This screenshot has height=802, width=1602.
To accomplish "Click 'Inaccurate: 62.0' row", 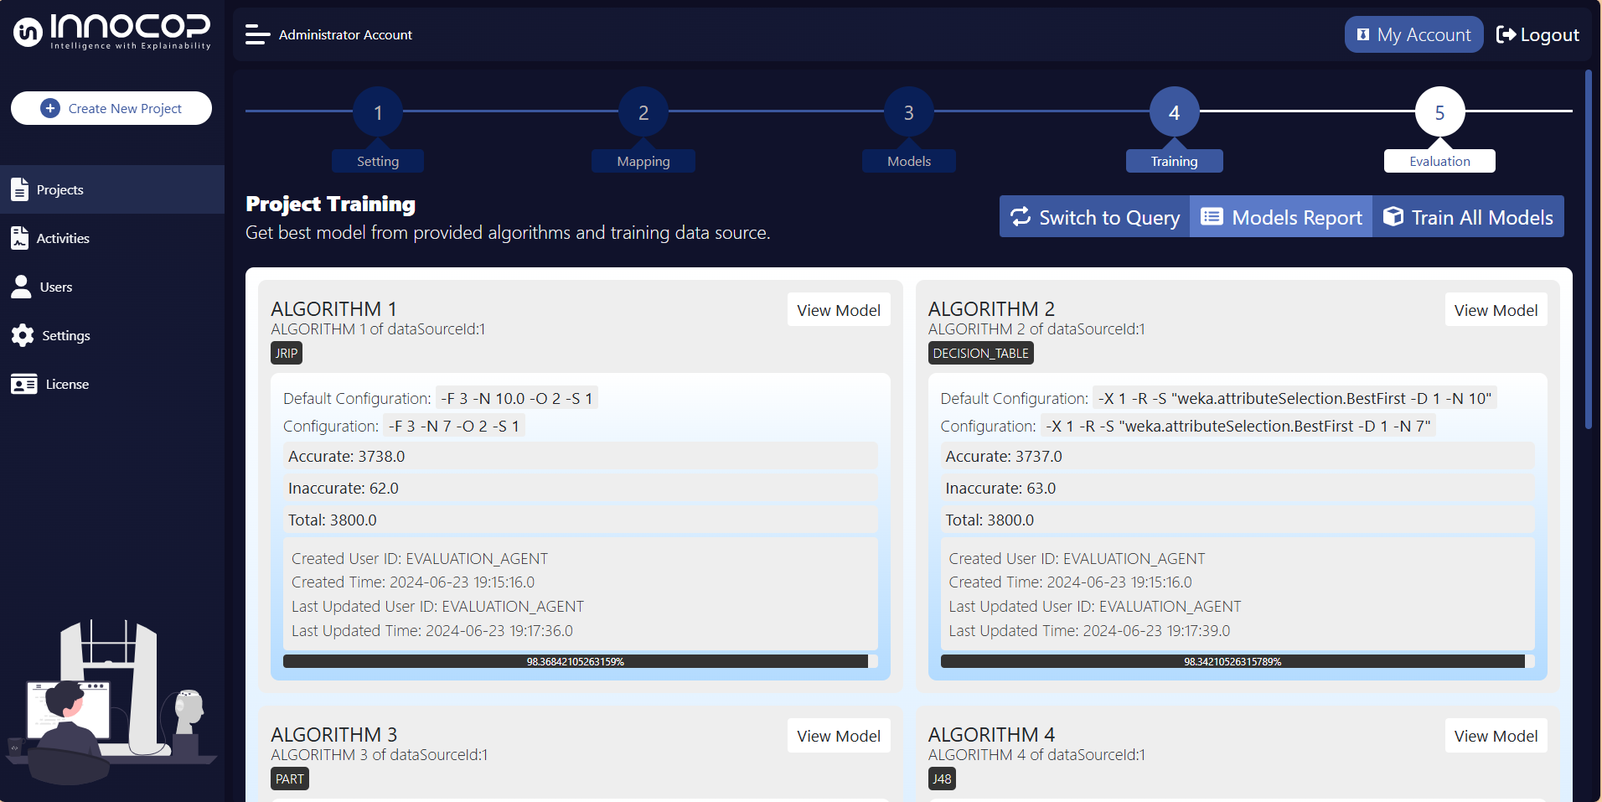I will point(580,488).
